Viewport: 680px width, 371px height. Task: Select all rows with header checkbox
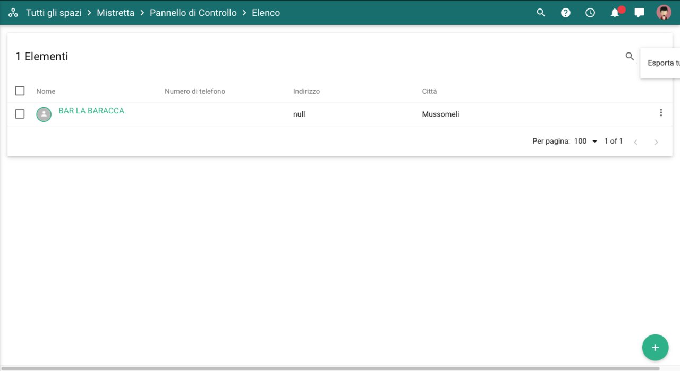tap(20, 91)
